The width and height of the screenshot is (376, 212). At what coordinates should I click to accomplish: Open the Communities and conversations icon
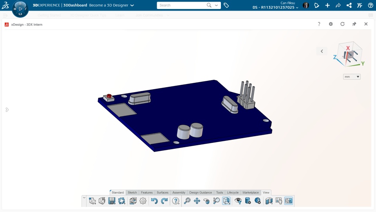[x=360, y=5]
